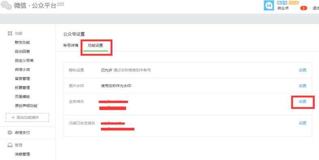Viewport: 319px width, 160px height.
Task: Select the 微信支付 icon
Action: pyautogui.click(x=10, y=133)
